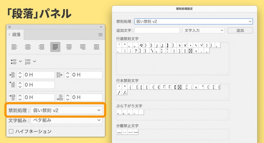Select 。 in ぶら下がり文字 list

pyautogui.click(x=125, y=112)
